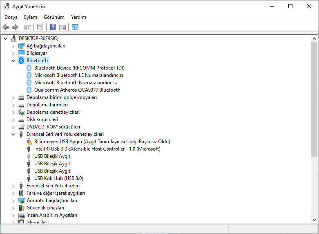Click icon beside Bluetooth Device RFCOMM
This screenshot has width=319, height=234.
coord(29,68)
